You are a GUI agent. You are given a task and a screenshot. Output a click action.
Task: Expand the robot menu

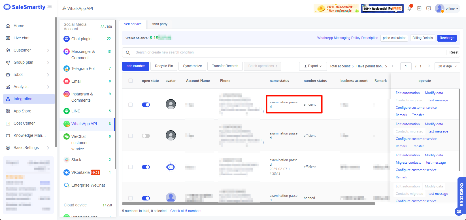click(48, 74)
